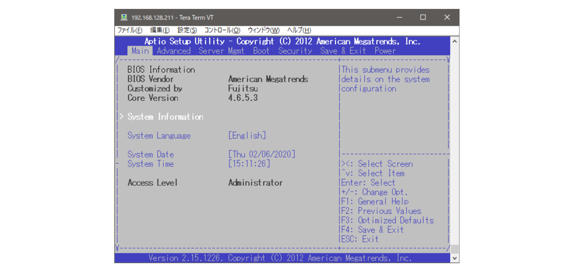This screenshot has width=567, height=270.
Task: Switch to the Security tab
Action: pyautogui.click(x=295, y=51)
